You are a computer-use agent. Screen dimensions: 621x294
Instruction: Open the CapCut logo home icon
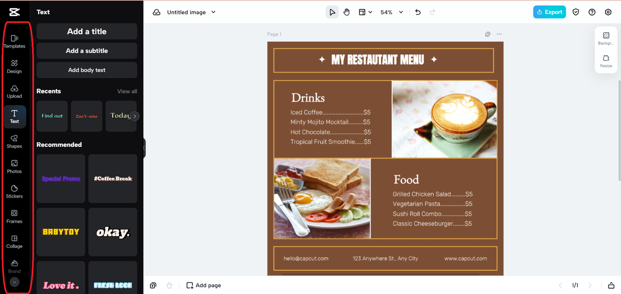click(14, 12)
